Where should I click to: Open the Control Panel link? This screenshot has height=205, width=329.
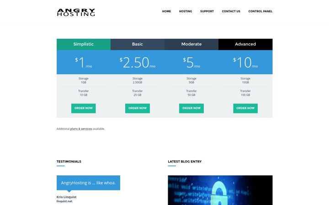(x=260, y=11)
